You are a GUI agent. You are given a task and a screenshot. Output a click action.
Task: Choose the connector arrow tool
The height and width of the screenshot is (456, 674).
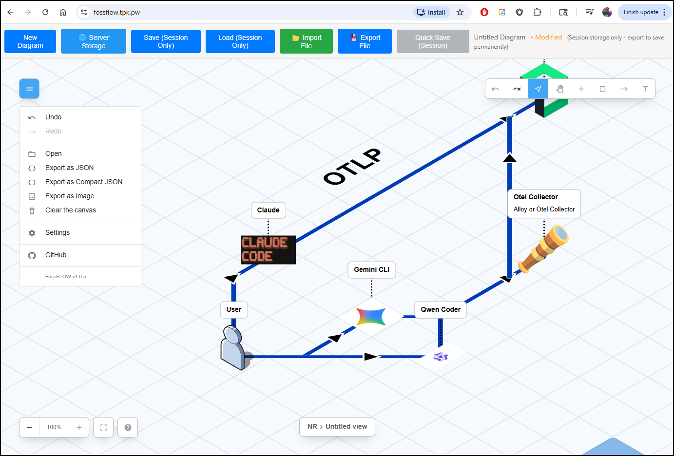(x=624, y=89)
